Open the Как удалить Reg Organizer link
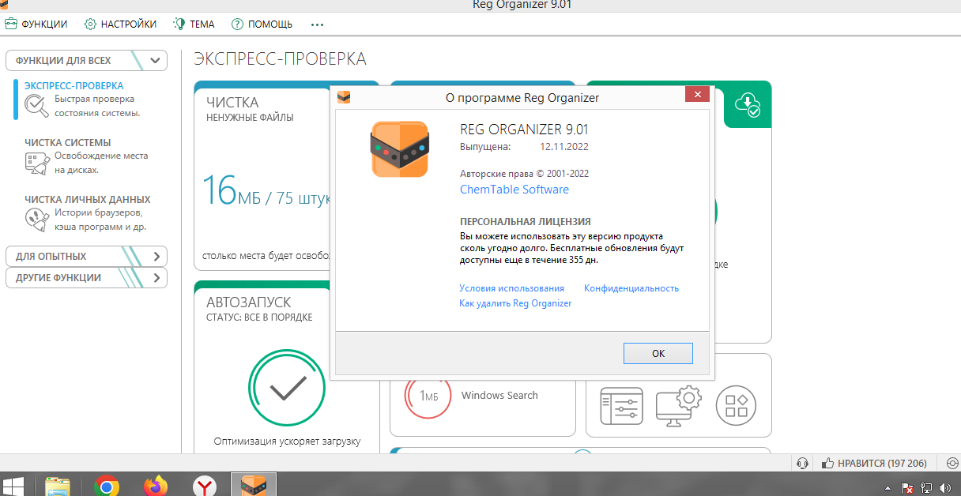This screenshot has height=496, width=961. click(x=515, y=303)
